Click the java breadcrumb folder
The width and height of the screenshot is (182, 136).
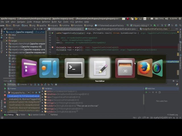pyautogui.click(x=25, y=25)
